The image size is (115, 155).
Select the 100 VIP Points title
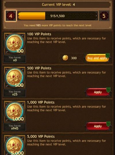coord(39,34)
